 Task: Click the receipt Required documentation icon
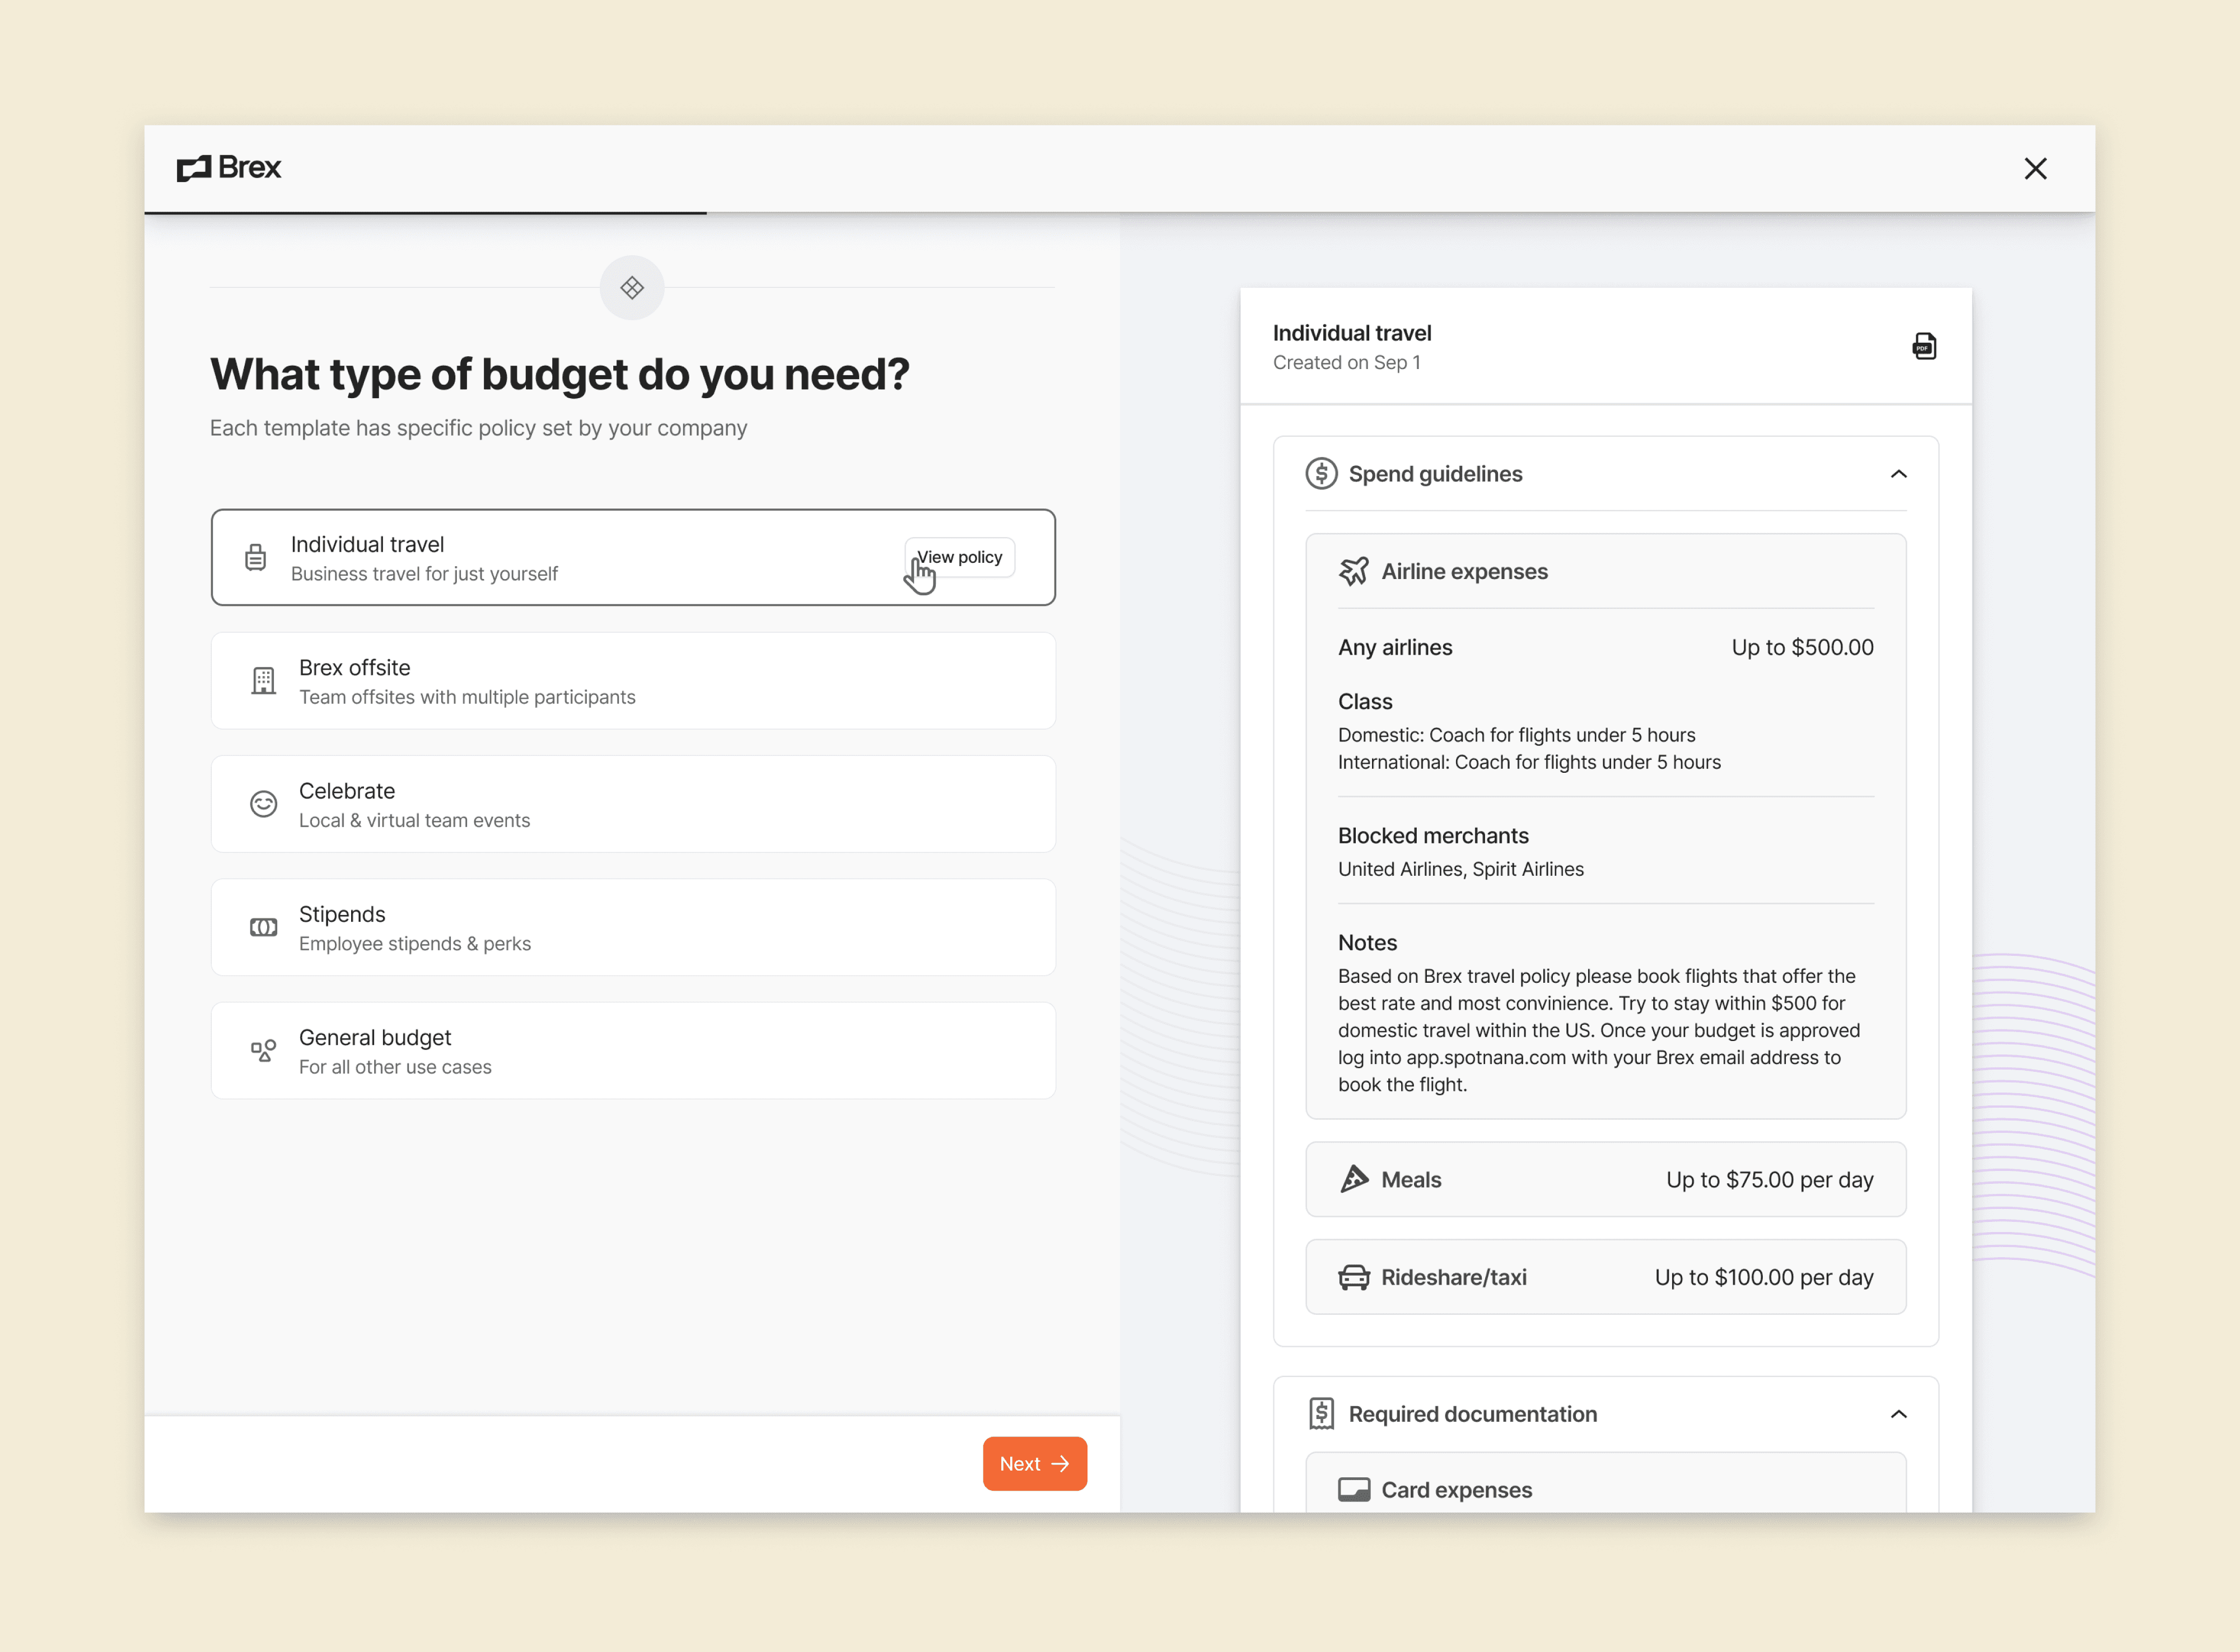[1321, 1413]
